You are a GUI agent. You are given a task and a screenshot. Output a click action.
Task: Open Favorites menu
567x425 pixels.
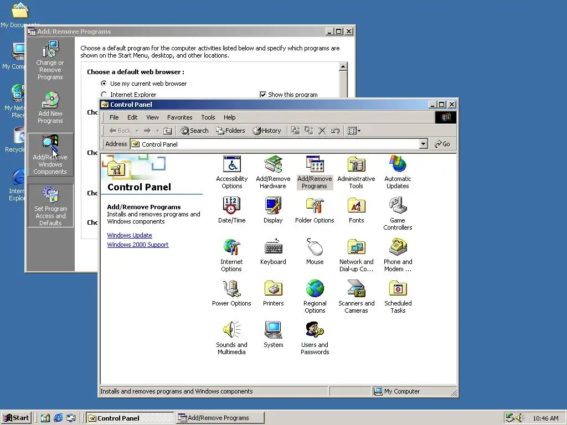180,117
